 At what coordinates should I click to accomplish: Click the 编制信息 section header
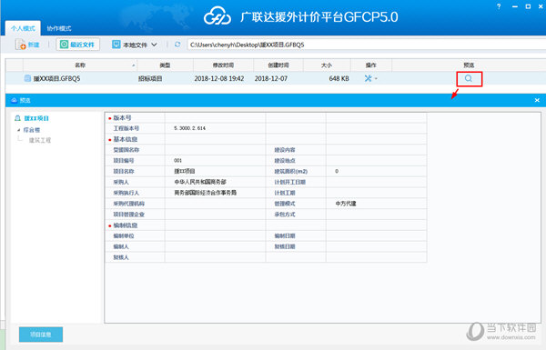[126, 225]
